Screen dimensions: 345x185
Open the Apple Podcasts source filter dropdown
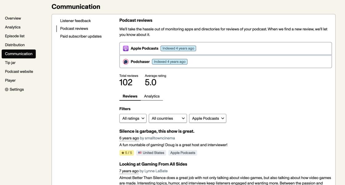click(208, 118)
